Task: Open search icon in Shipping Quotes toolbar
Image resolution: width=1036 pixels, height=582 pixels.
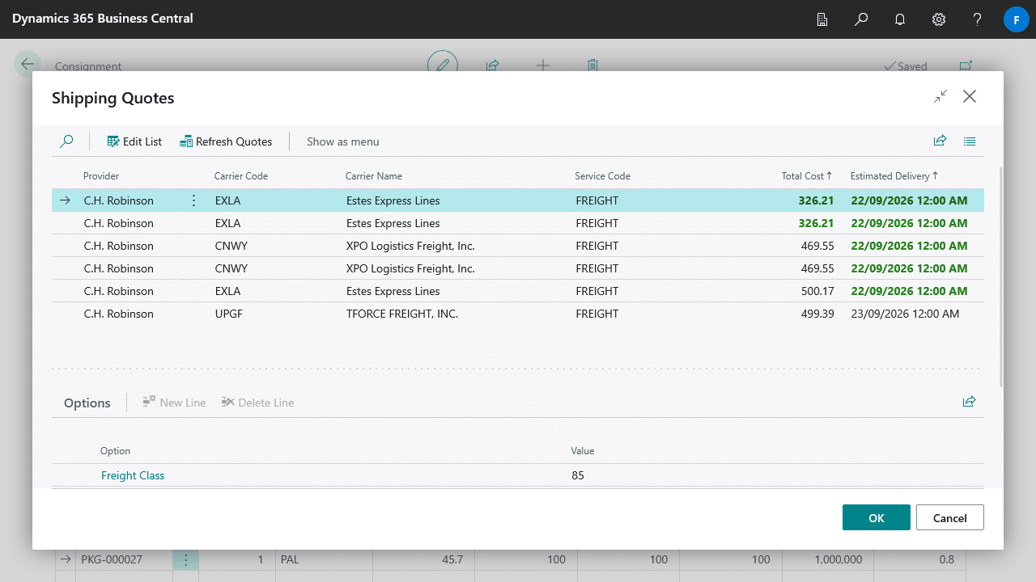Action: pos(66,141)
